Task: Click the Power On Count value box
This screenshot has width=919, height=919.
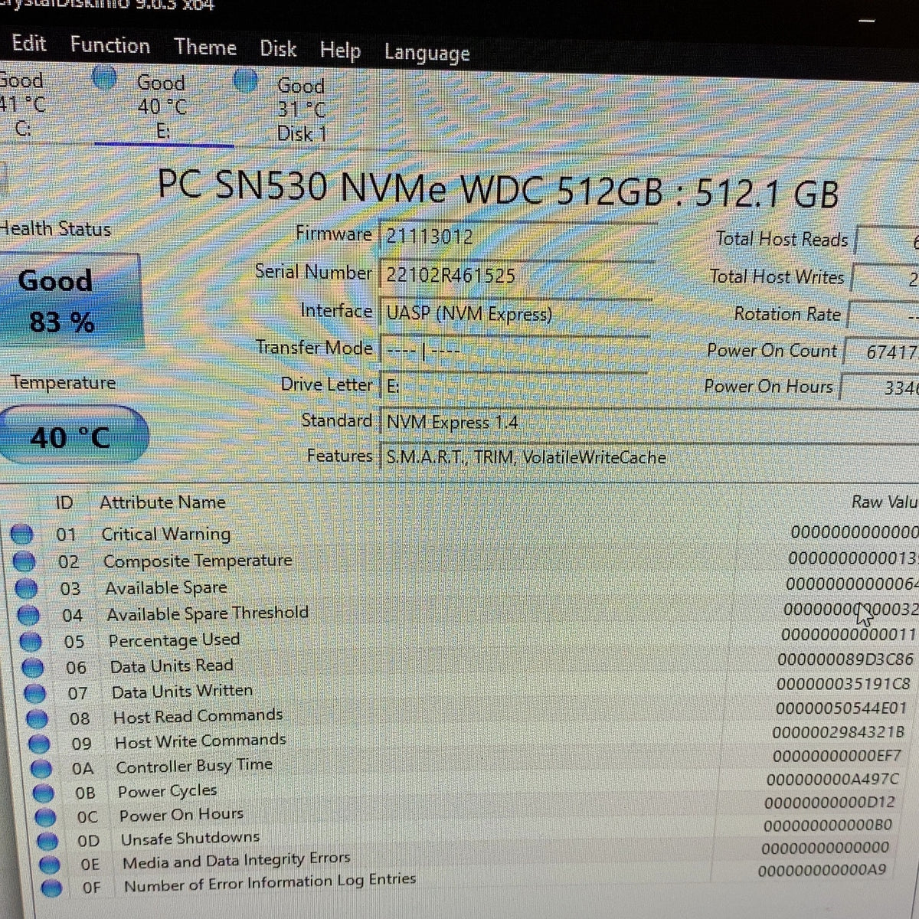Action: [881, 352]
